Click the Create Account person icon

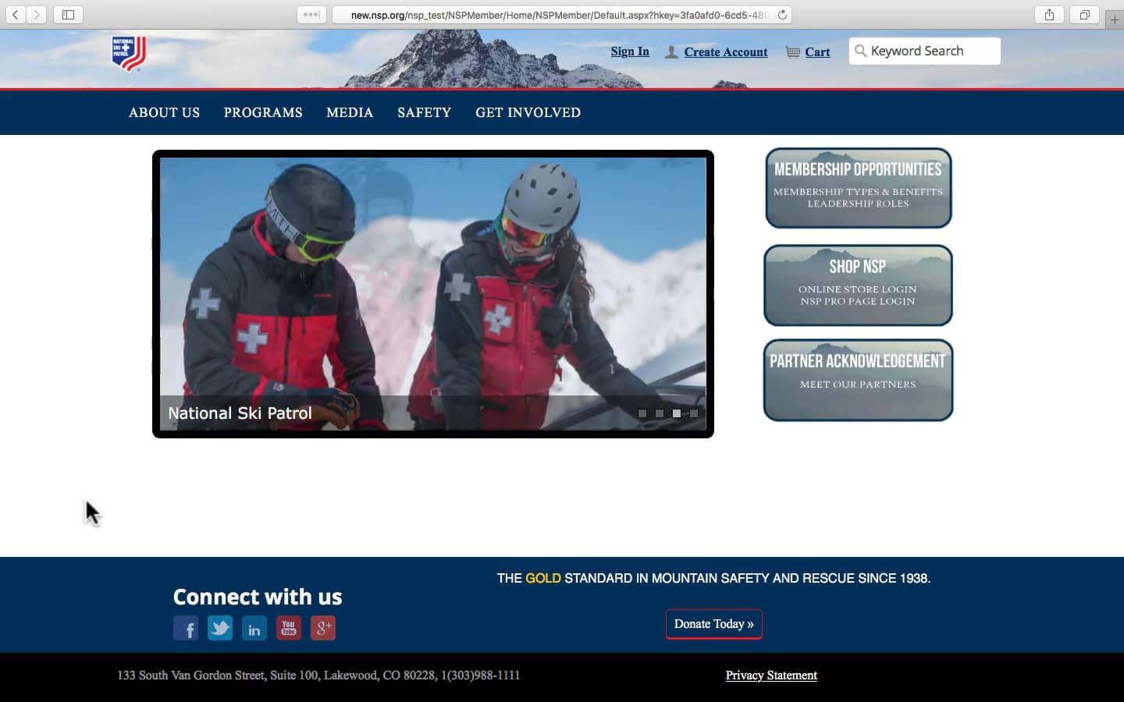point(671,51)
